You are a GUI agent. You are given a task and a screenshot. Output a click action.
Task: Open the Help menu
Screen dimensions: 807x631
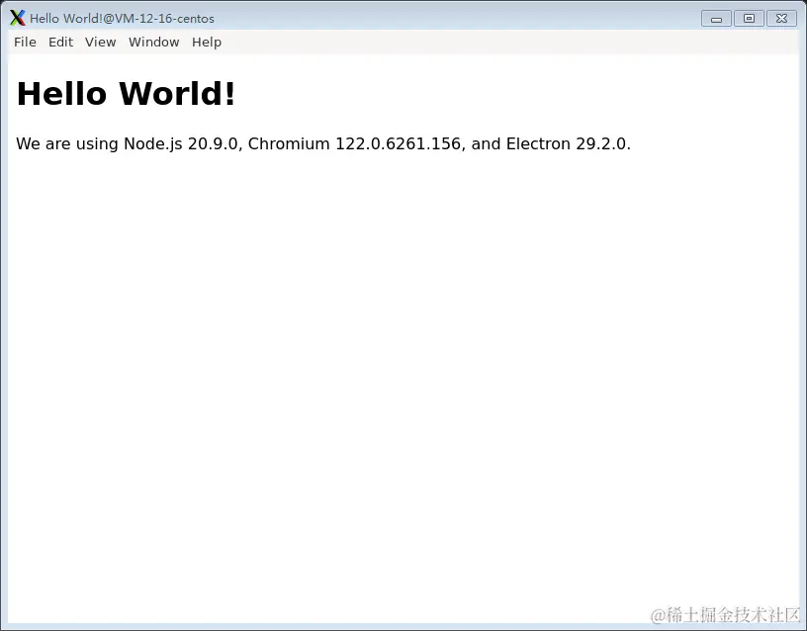click(207, 43)
